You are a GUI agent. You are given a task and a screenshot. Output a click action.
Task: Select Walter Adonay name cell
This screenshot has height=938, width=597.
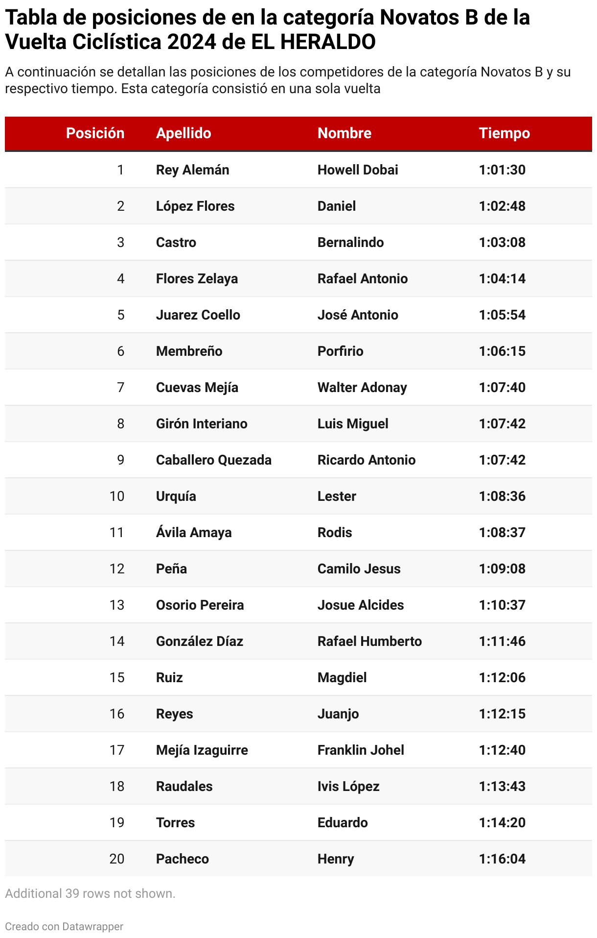coord(362,388)
